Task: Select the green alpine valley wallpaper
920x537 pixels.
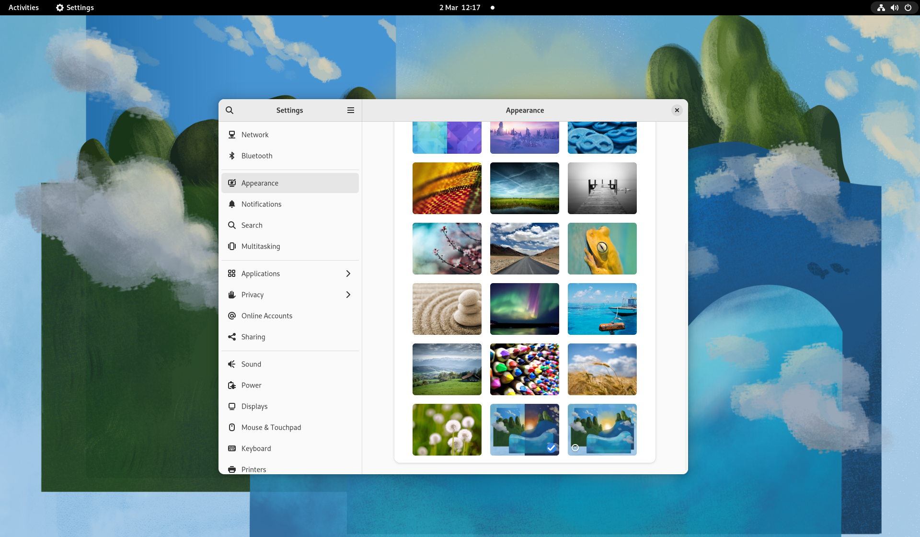Action: [447, 369]
